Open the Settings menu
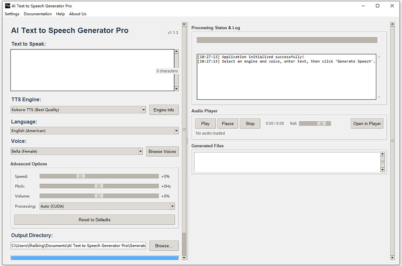The width and height of the screenshot is (402, 266). pos(12,14)
